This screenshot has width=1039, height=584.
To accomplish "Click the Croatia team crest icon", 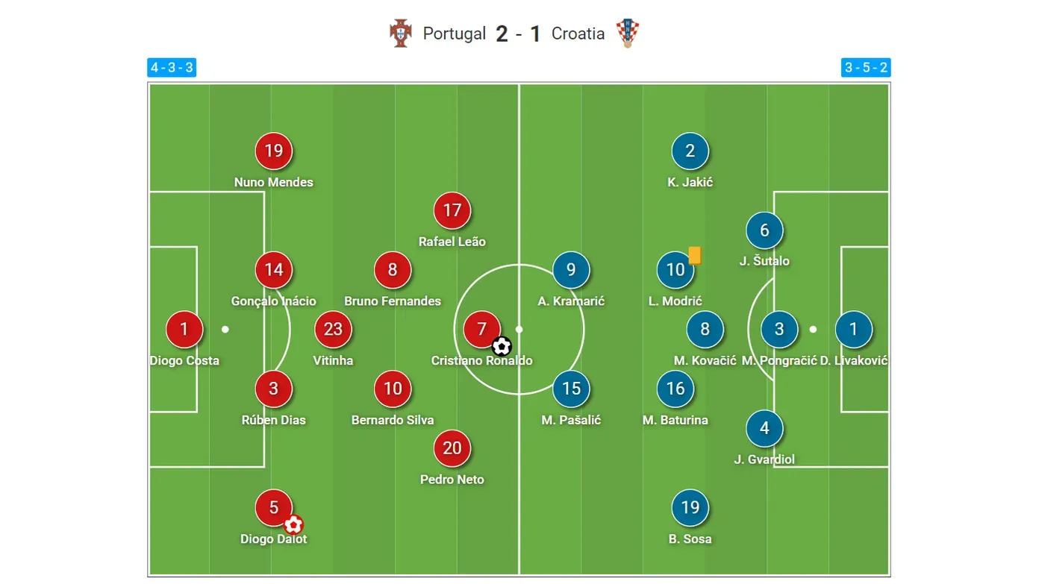I will click(x=628, y=34).
